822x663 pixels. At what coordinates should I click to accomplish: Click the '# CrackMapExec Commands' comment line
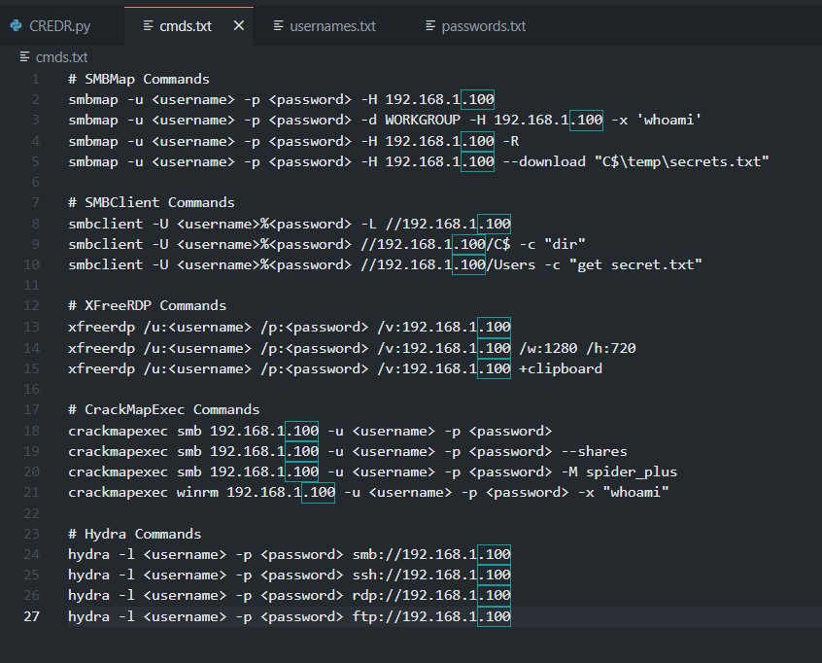tap(163, 409)
